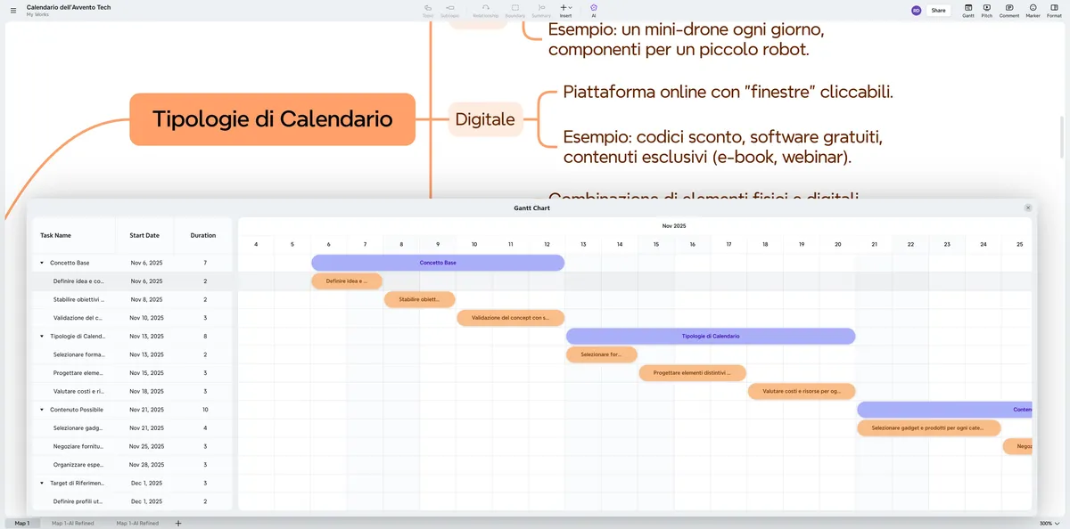Open the RD user avatar

pyautogui.click(x=916, y=11)
